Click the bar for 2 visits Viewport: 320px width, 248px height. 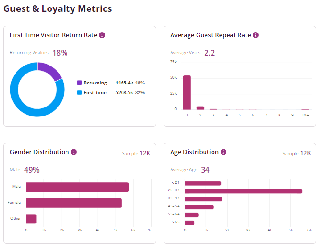coord(200,108)
